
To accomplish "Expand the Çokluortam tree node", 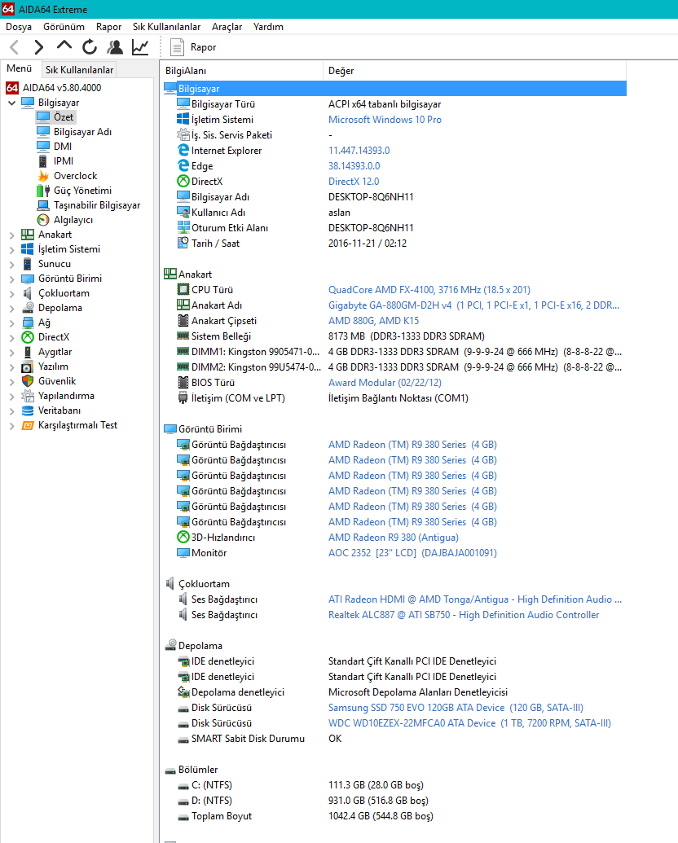I will coord(12,293).
